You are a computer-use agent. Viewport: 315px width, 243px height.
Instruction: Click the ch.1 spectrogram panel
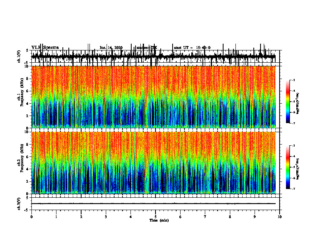click(x=154, y=97)
